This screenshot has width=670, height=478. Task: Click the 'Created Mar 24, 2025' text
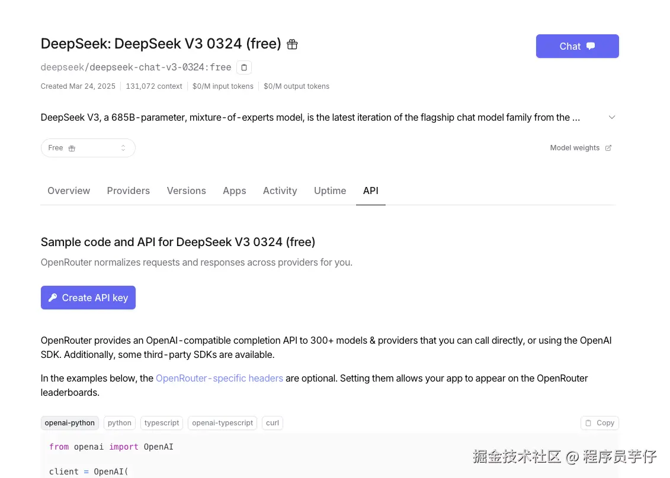pyautogui.click(x=78, y=86)
